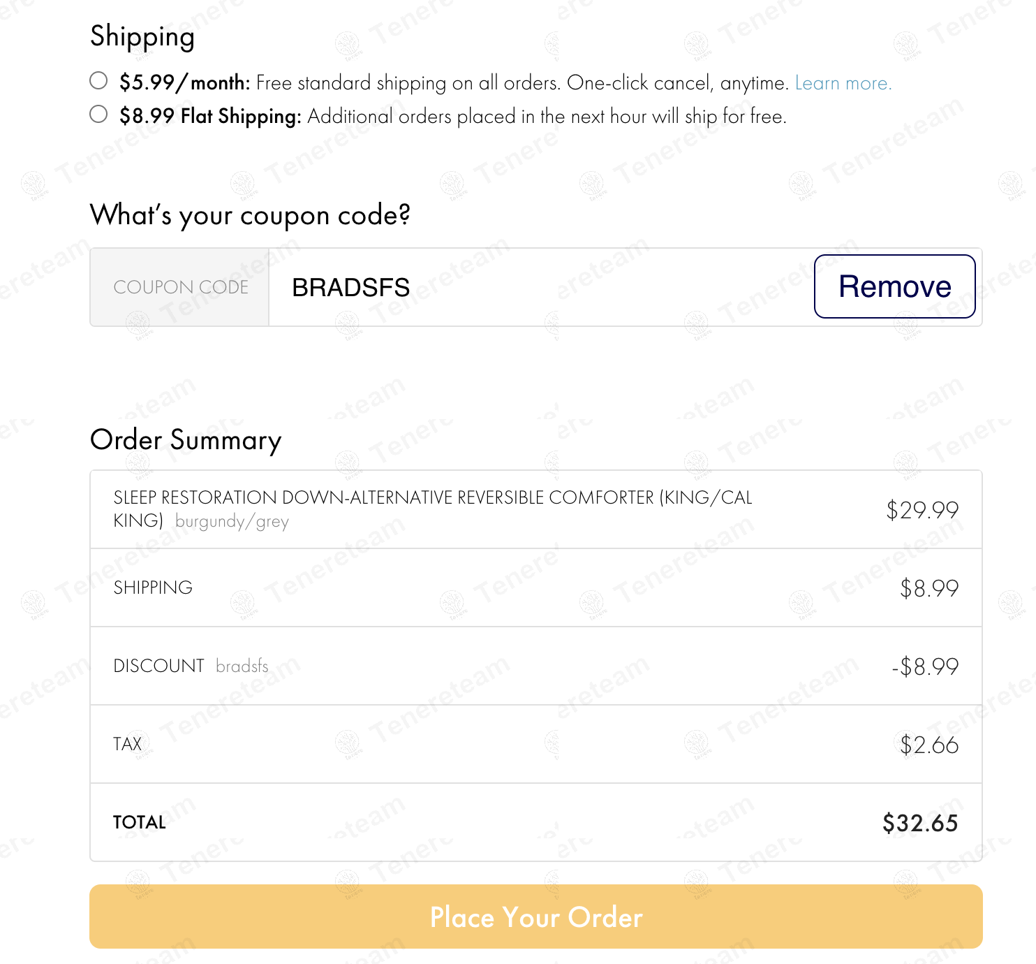The image size is (1036, 964).
Task: Click the $2.66 tax amount
Action: pyautogui.click(x=928, y=745)
